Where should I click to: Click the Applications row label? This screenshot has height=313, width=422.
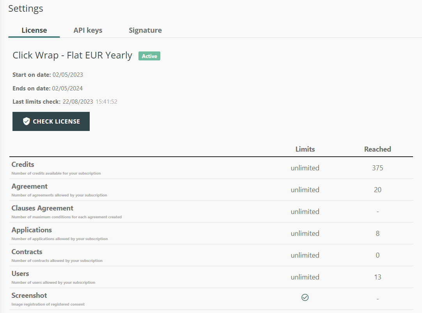click(32, 230)
